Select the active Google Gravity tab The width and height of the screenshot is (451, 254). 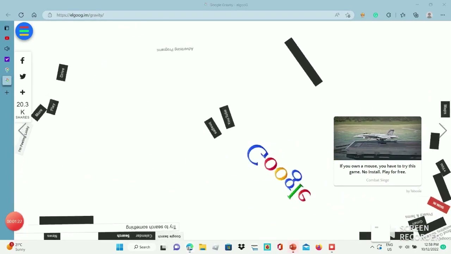click(7, 80)
